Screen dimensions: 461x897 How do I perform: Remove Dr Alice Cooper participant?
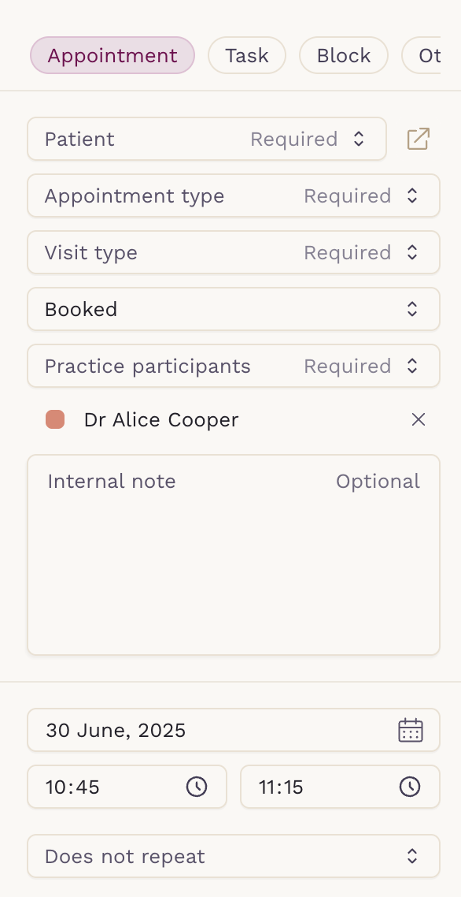pos(419,420)
